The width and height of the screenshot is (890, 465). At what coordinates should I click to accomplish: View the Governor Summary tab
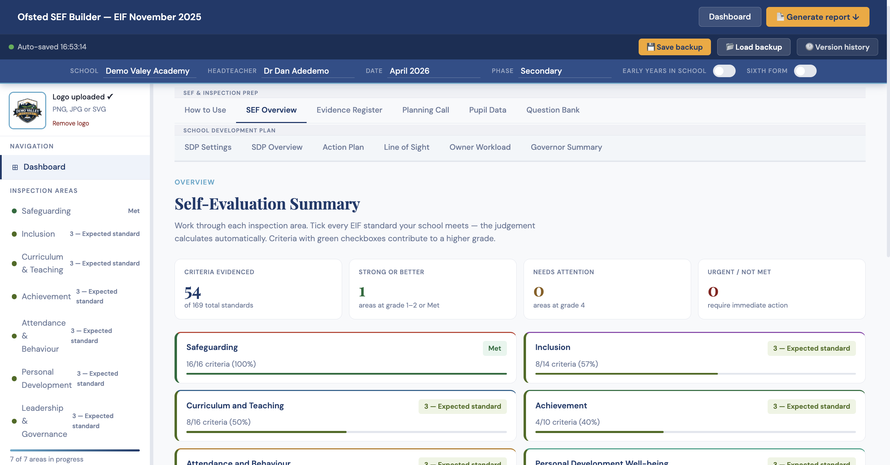point(566,147)
